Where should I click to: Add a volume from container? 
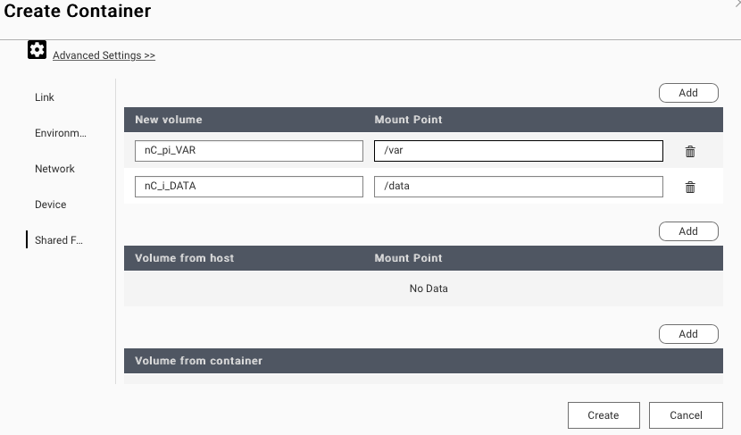pos(688,334)
